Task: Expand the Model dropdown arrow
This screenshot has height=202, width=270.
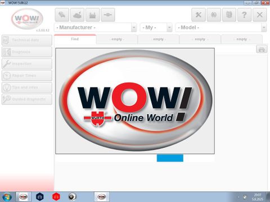Action: [264, 27]
